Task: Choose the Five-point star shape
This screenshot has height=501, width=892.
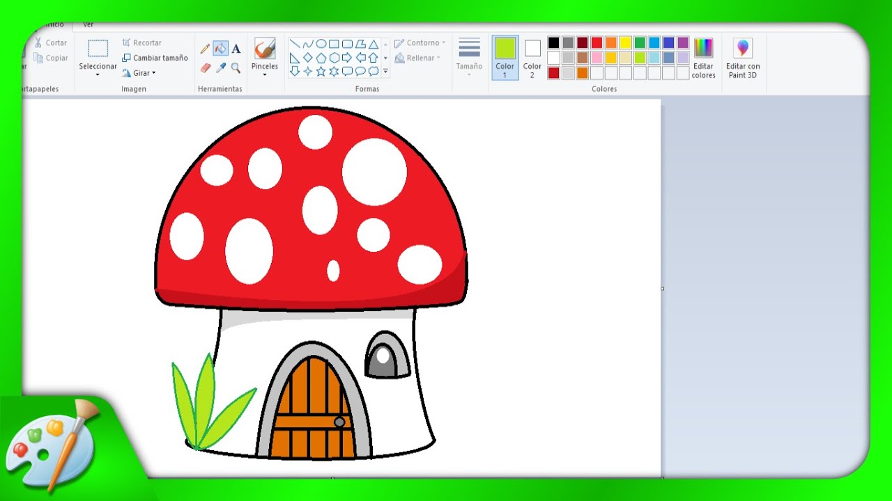Action: tap(321, 71)
